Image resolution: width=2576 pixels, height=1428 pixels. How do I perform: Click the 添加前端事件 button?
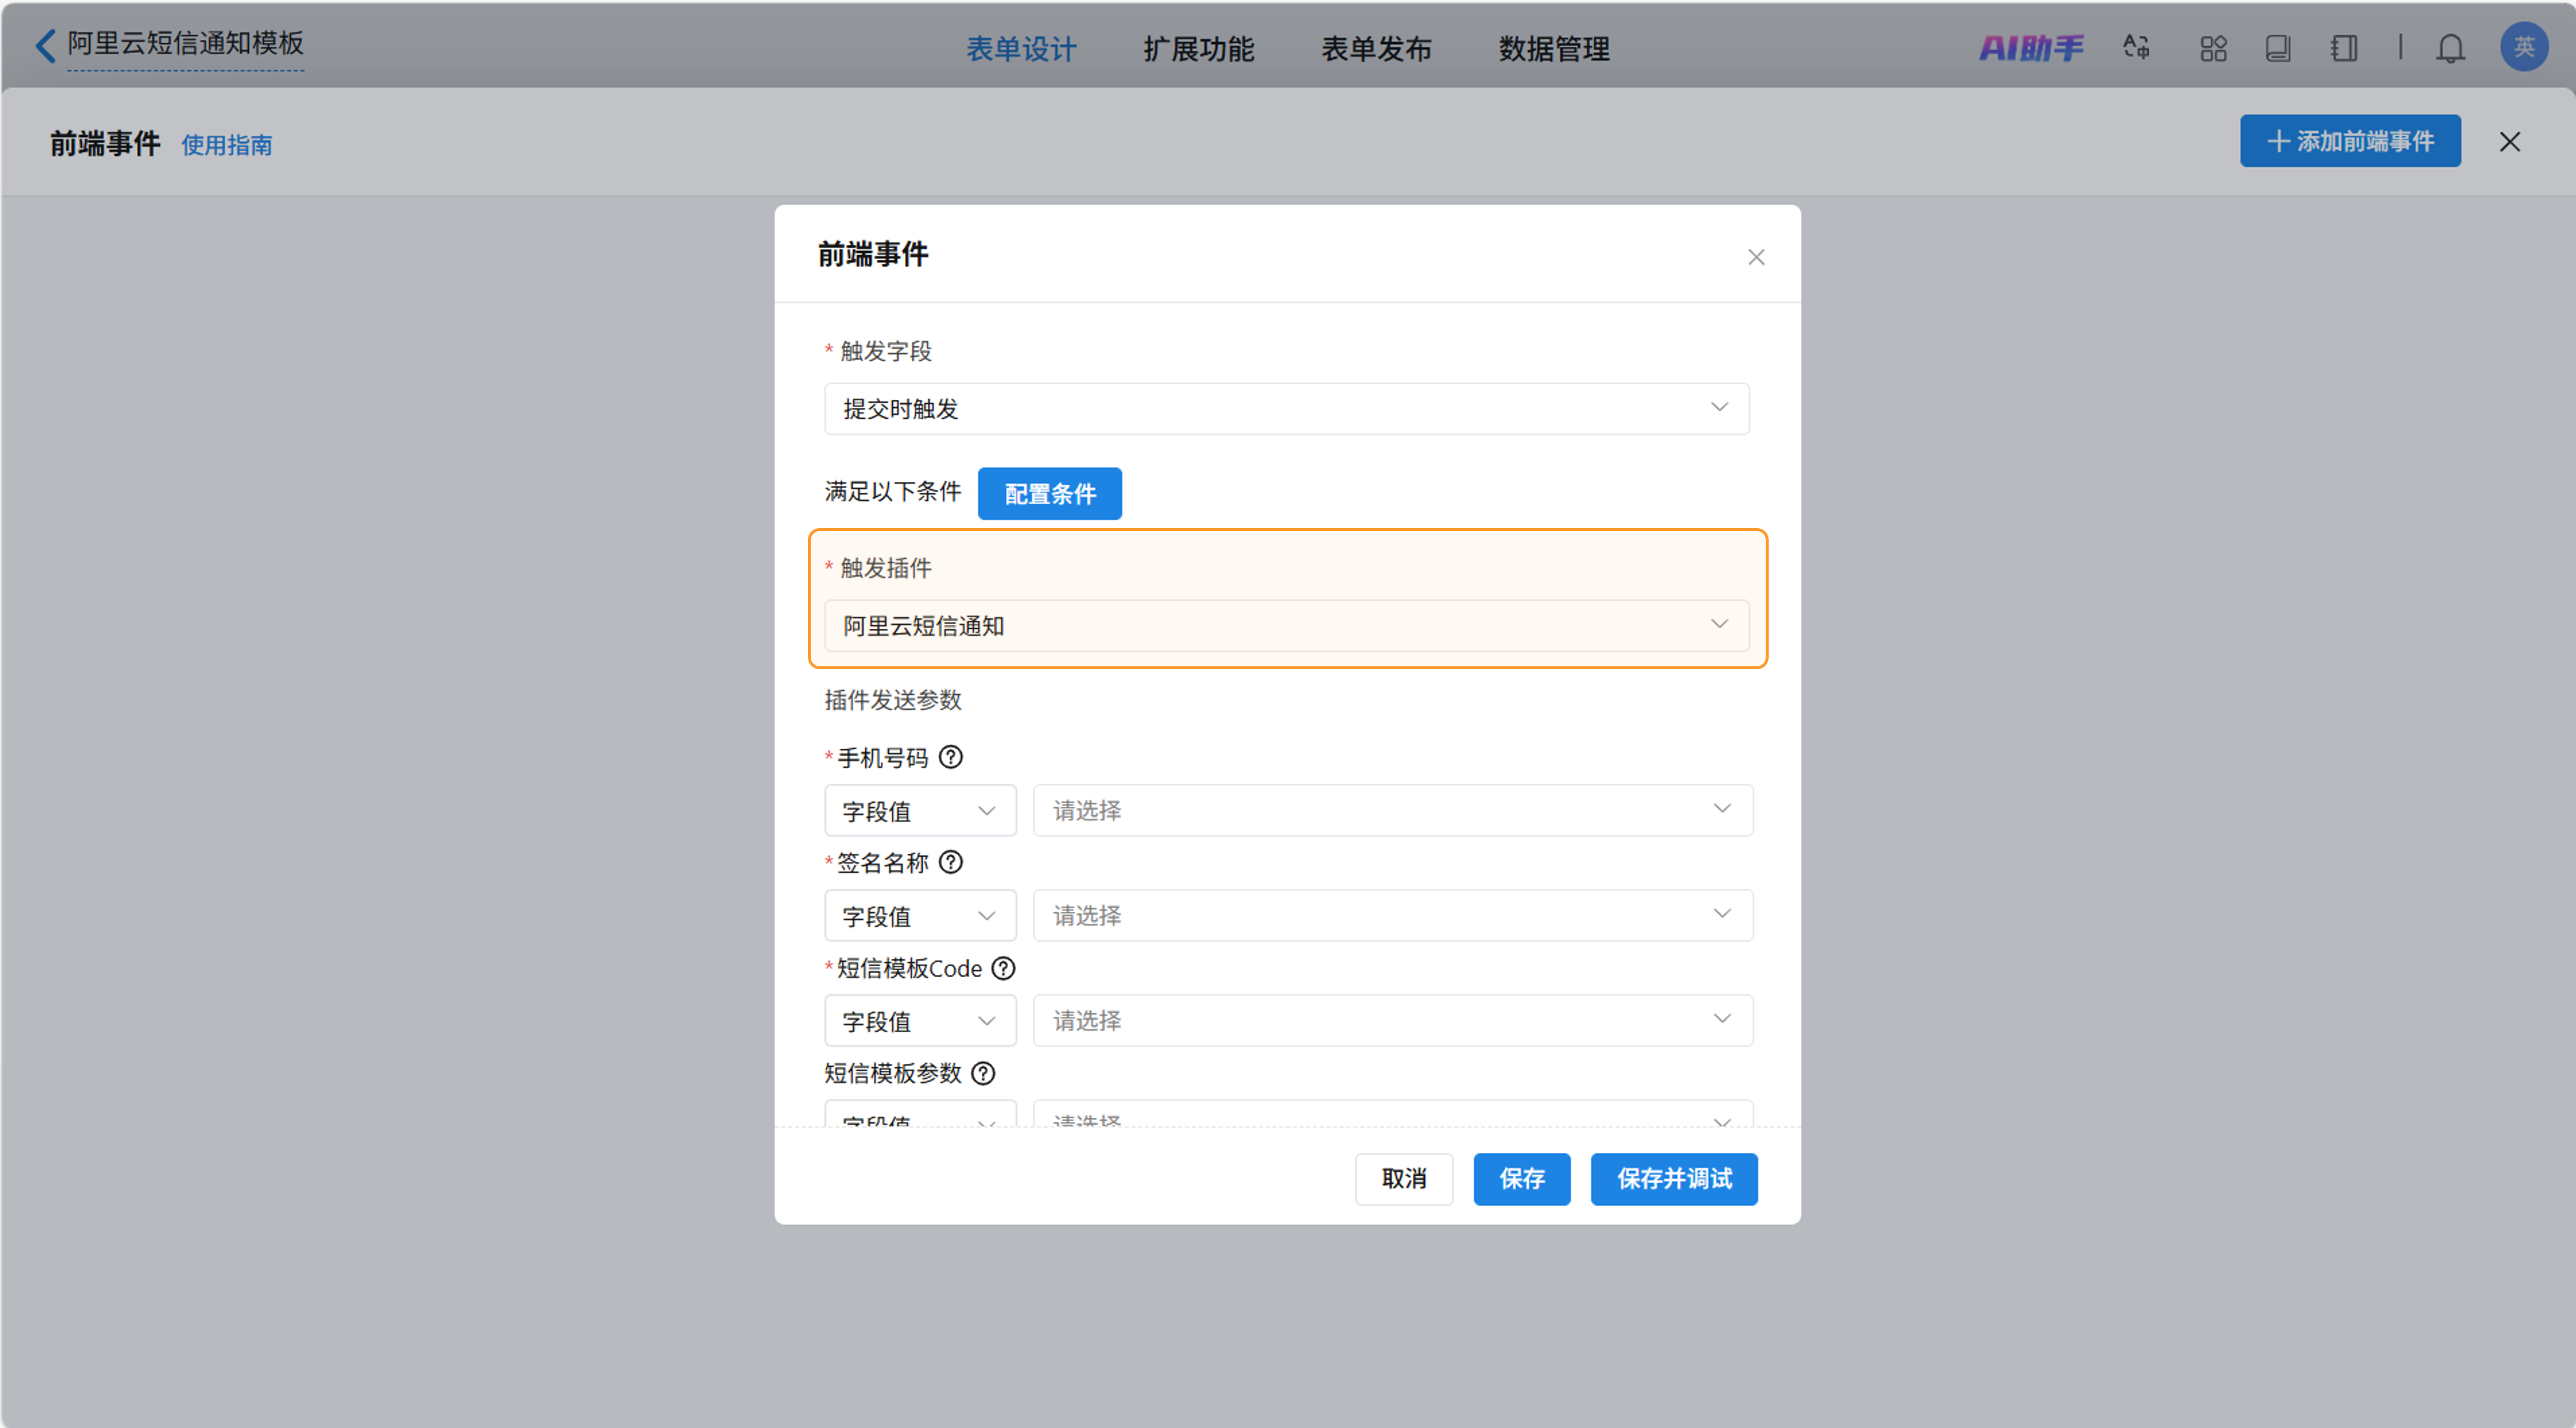(2350, 141)
